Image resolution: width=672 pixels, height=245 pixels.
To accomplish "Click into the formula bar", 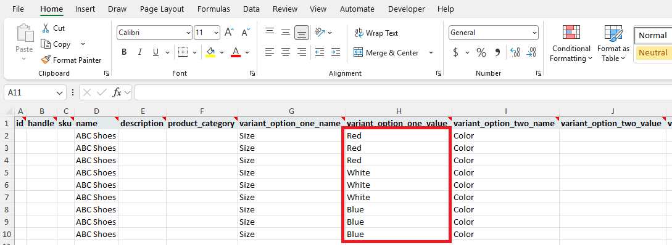I will (x=403, y=92).
